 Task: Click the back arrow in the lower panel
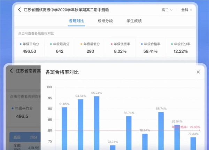coord(11,71)
